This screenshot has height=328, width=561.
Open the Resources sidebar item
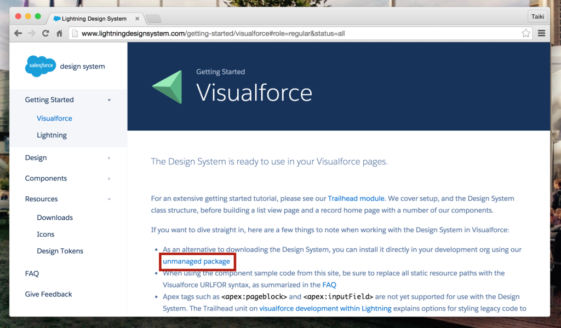click(41, 199)
